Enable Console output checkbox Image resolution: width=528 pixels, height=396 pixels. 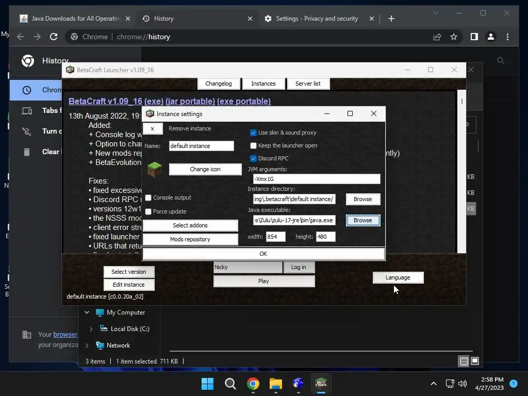[148, 197]
